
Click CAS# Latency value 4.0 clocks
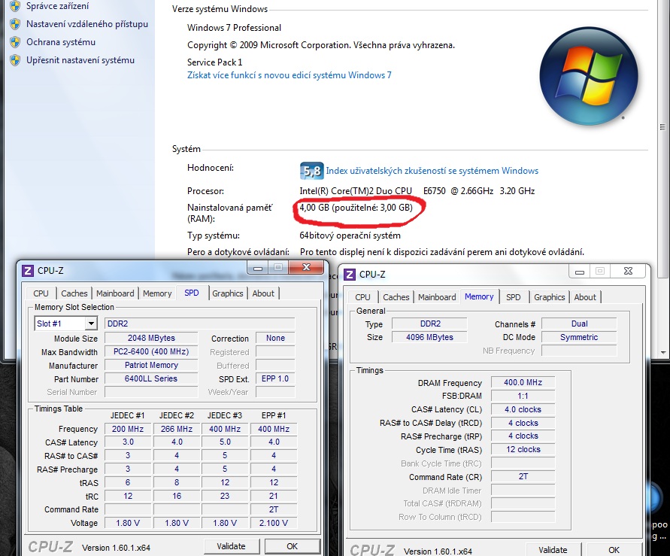(x=523, y=409)
